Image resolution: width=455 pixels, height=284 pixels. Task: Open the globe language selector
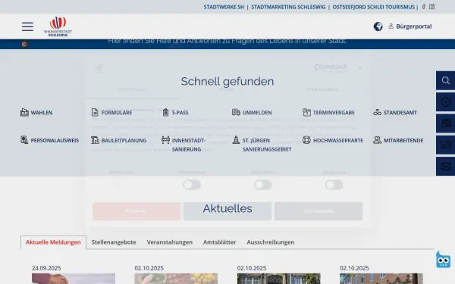(378, 27)
